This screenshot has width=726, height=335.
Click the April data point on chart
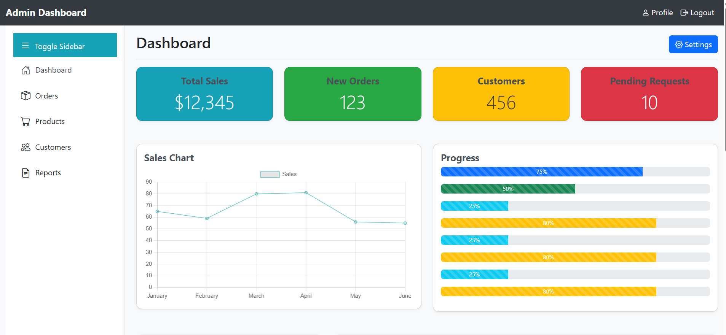306,193
